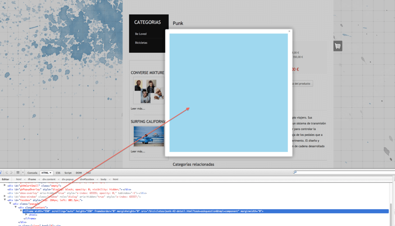Select the gkPopupOverlay div line
This screenshot has height=226, width=395.
tap(69, 189)
